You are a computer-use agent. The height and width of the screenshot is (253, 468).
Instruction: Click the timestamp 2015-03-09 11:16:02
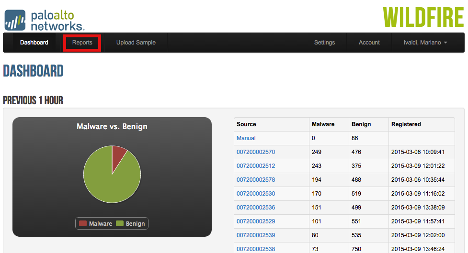(418, 194)
